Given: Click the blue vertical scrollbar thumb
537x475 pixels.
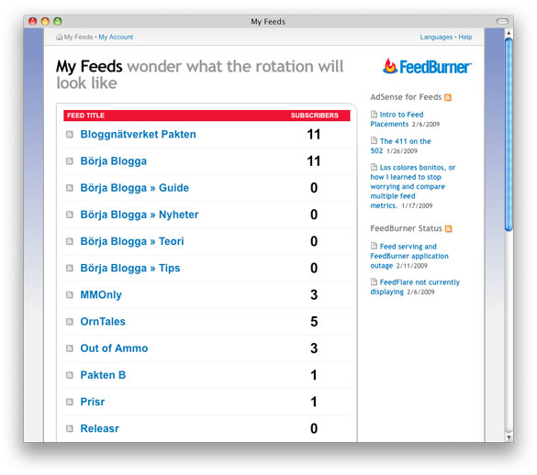Looking at the screenshot, I should tap(509, 135).
